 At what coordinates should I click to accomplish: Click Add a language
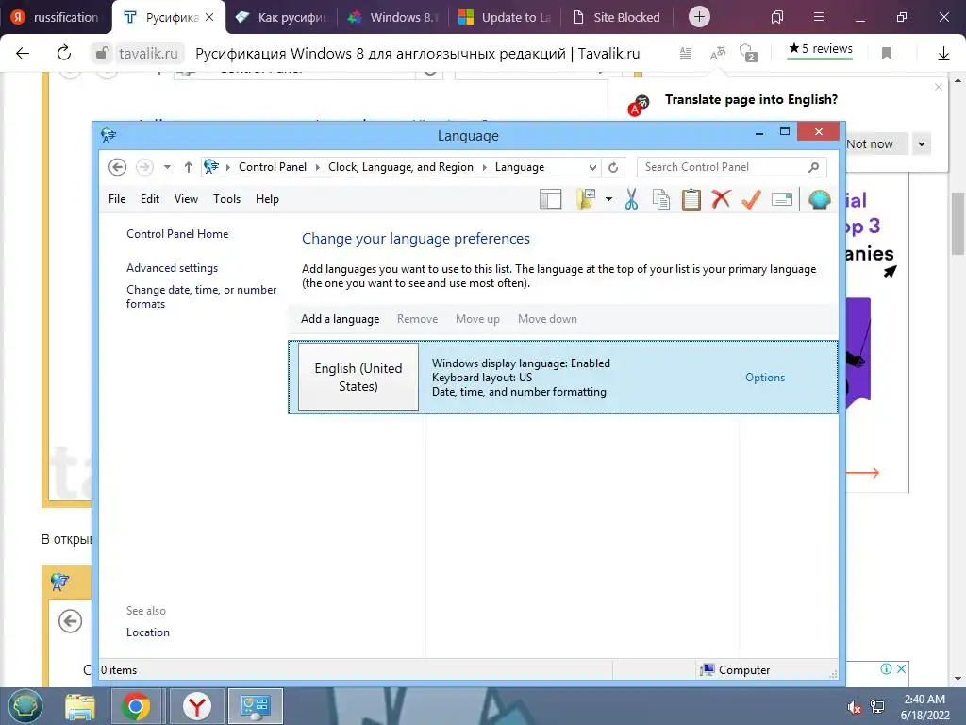click(340, 319)
